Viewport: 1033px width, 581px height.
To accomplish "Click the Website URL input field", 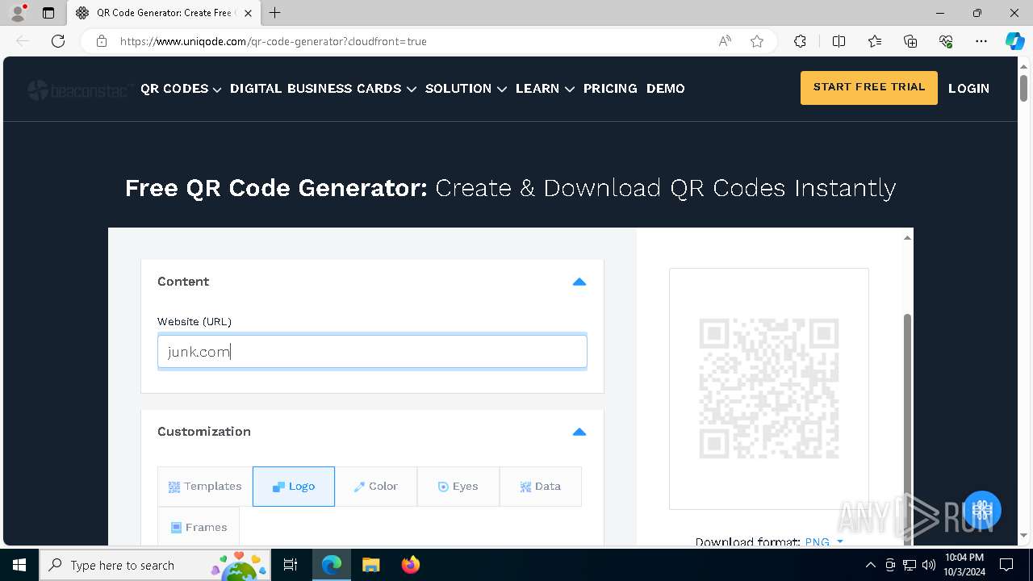I will [x=372, y=352].
